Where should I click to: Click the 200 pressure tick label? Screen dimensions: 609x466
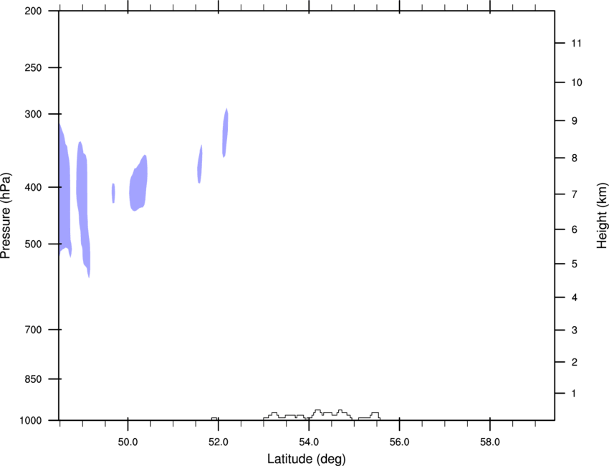coord(33,11)
